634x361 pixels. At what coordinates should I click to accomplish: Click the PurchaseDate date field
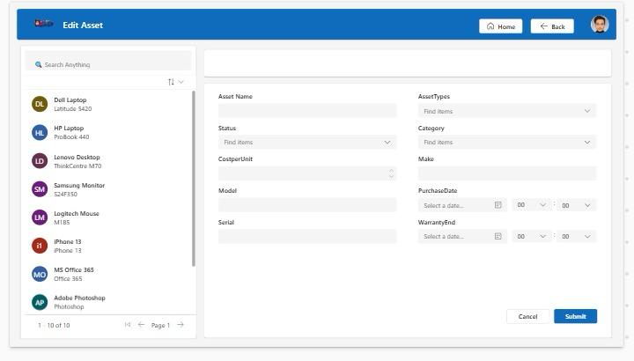(462, 205)
